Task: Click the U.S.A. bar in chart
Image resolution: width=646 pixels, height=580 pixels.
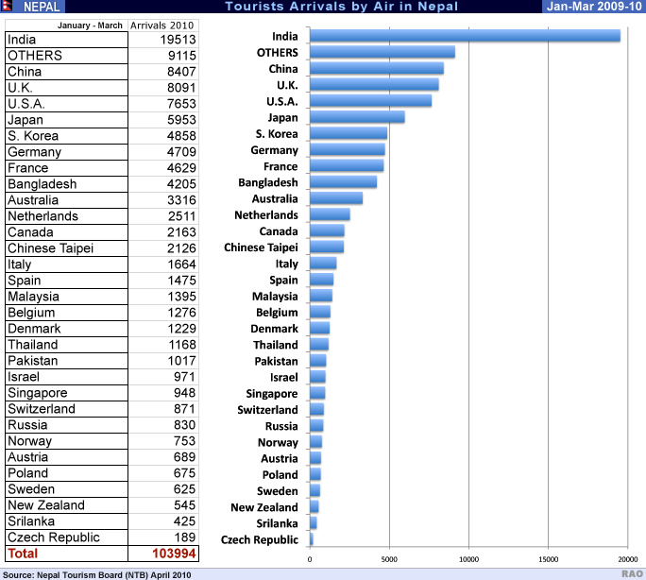Action: (x=370, y=101)
